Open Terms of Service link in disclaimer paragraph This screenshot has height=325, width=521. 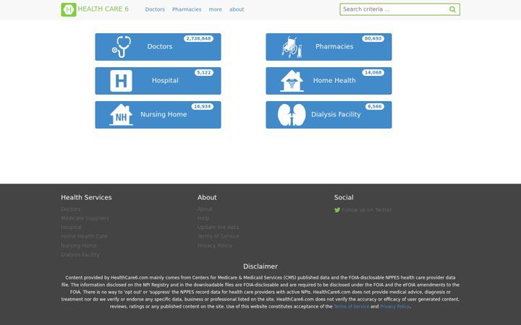351,306
